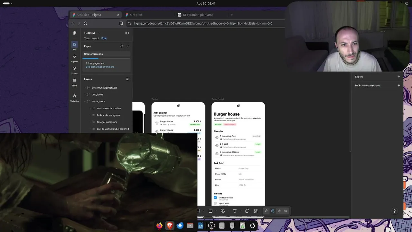This screenshot has width=412, height=232.
Task: Select the Creator Screens page
Action: tap(107, 54)
